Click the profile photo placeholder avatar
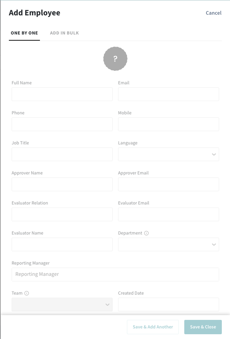This screenshot has height=339, width=230. [115, 59]
